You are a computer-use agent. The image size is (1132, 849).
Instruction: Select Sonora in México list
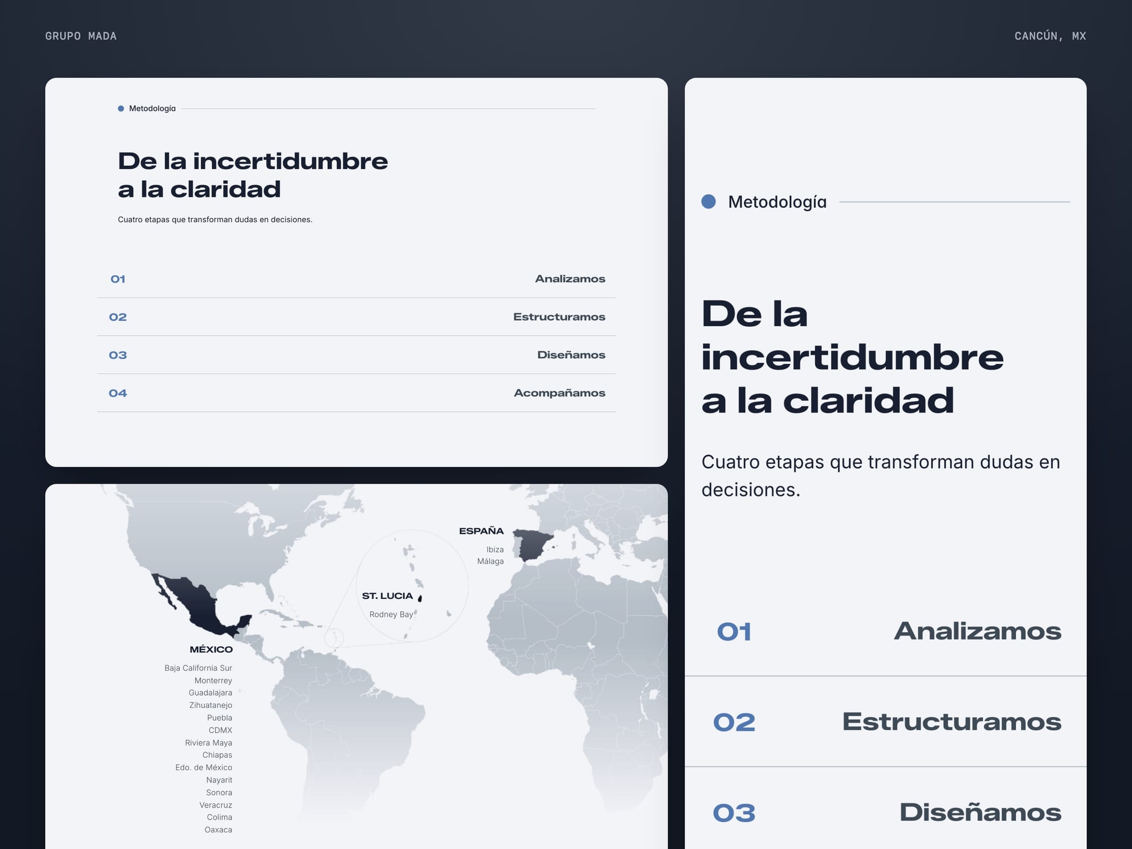pos(219,793)
